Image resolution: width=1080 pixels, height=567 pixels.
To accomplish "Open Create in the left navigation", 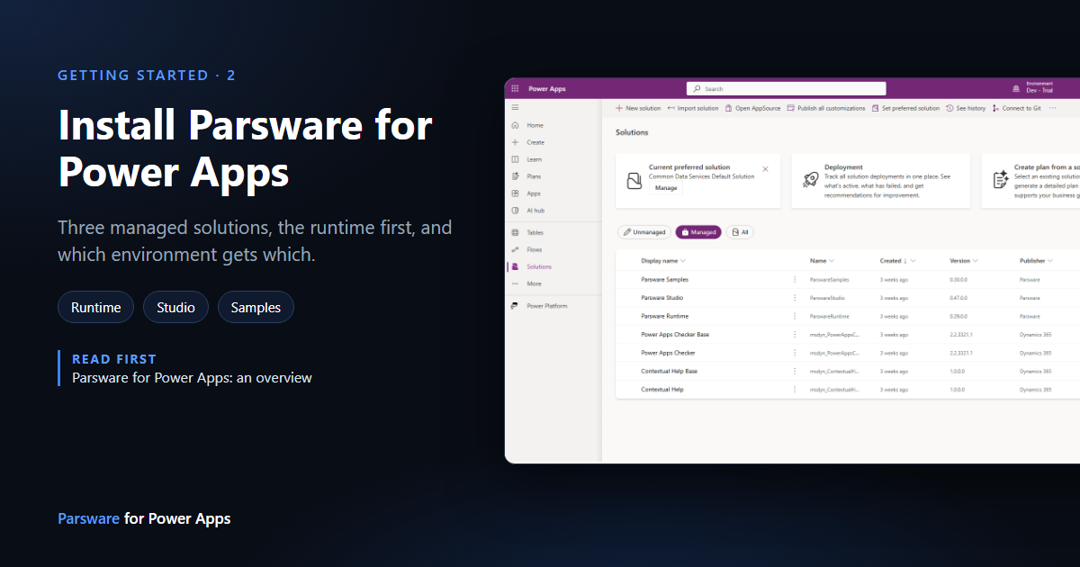I will [x=527, y=142].
